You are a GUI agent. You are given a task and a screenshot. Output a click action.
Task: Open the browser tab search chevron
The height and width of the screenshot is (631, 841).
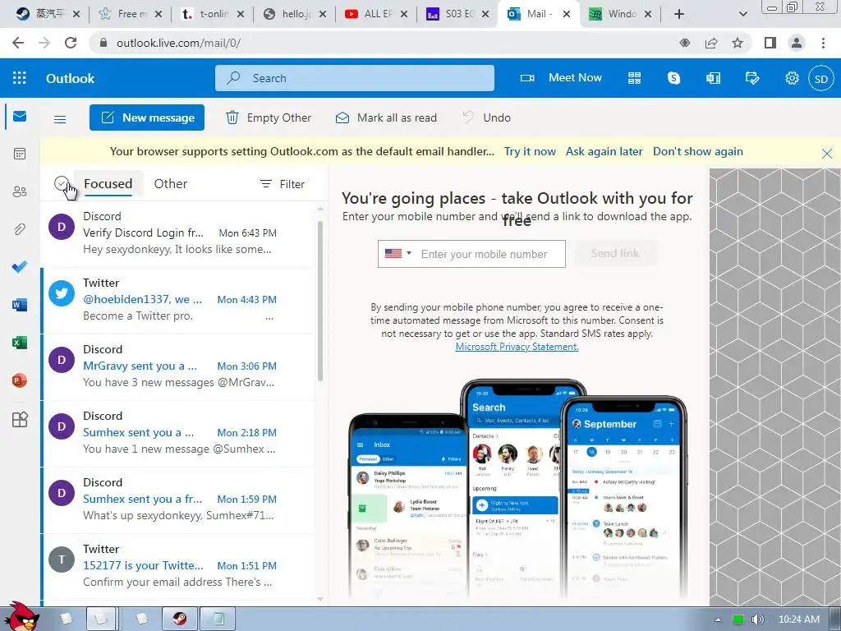click(742, 14)
